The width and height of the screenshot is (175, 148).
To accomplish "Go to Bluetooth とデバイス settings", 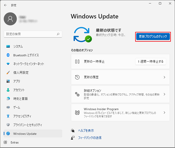I will [33, 55].
